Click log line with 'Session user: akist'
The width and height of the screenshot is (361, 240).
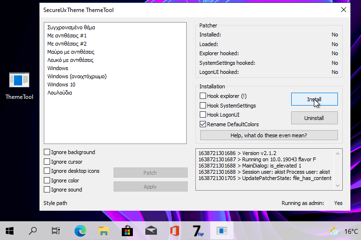point(264,172)
